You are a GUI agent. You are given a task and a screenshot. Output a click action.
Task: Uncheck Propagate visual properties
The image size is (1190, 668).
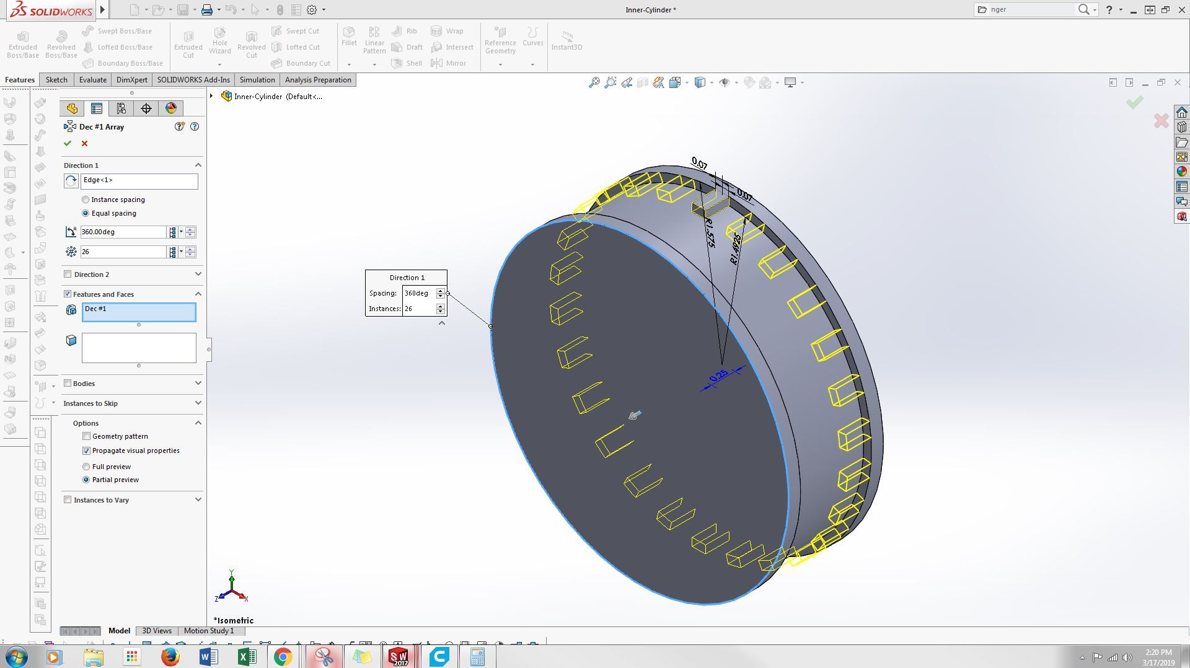coord(86,450)
